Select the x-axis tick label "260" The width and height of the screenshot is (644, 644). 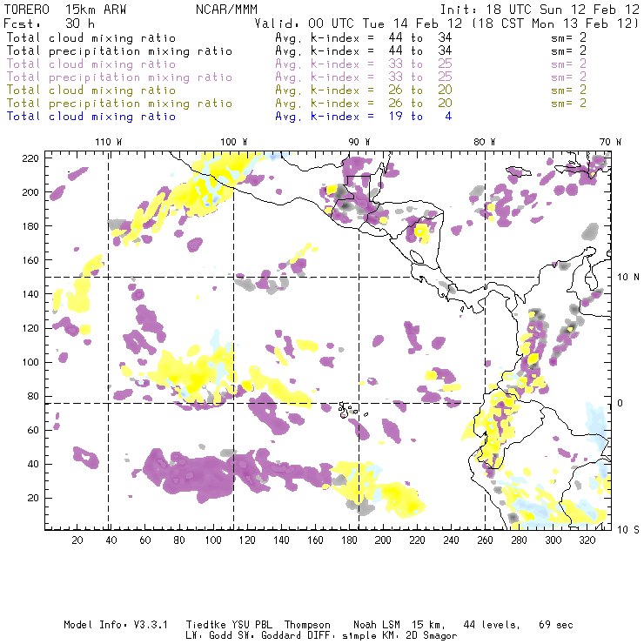485,540
